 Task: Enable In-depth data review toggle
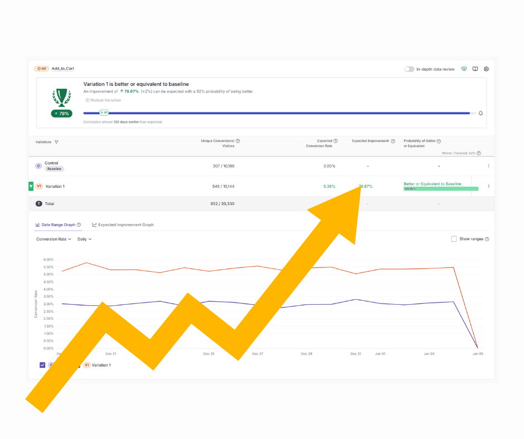[409, 69]
